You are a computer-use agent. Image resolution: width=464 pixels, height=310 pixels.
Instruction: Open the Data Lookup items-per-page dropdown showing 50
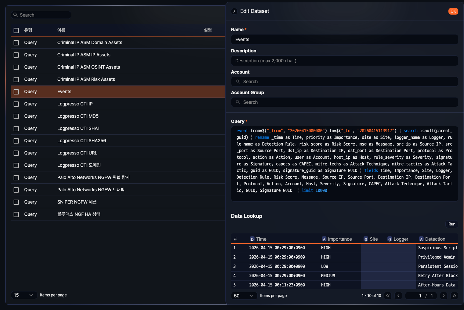click(244, 295)
